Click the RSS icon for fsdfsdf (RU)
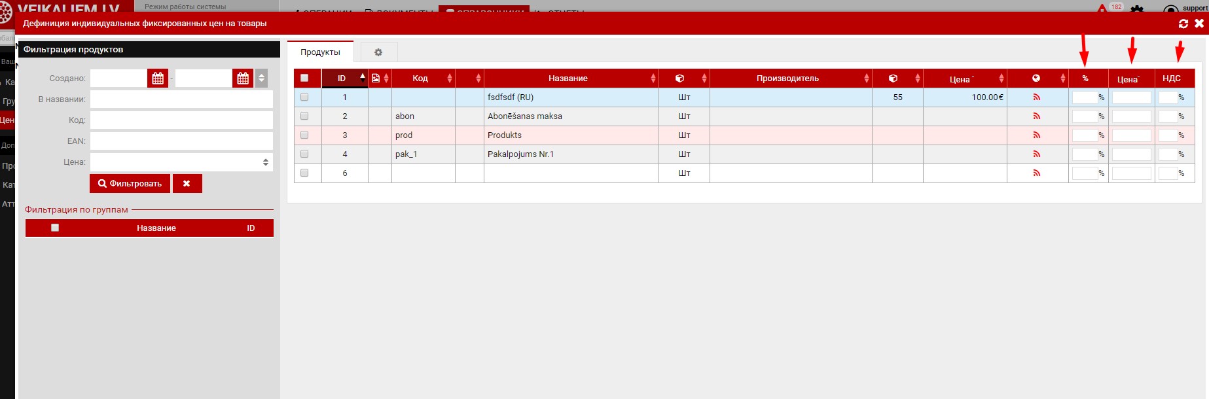This screenshot has height=399, width=1209. [x=1037, y=97]
